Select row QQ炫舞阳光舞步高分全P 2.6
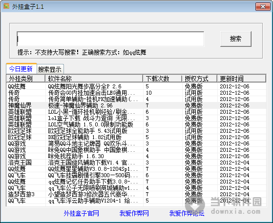The image size is (273, 223). pyautogui.click(x=137, y=86)
